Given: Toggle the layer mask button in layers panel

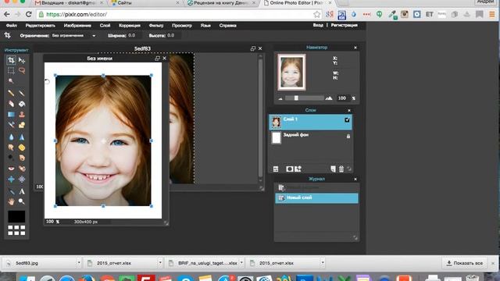Looking at the screenshot, I should coord(290,169).
